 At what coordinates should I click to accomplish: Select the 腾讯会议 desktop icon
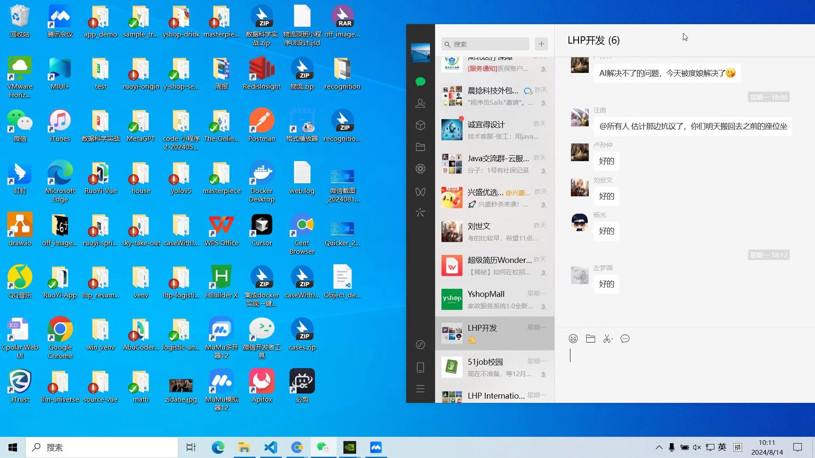pyautogui.click(x=60, y=21)
